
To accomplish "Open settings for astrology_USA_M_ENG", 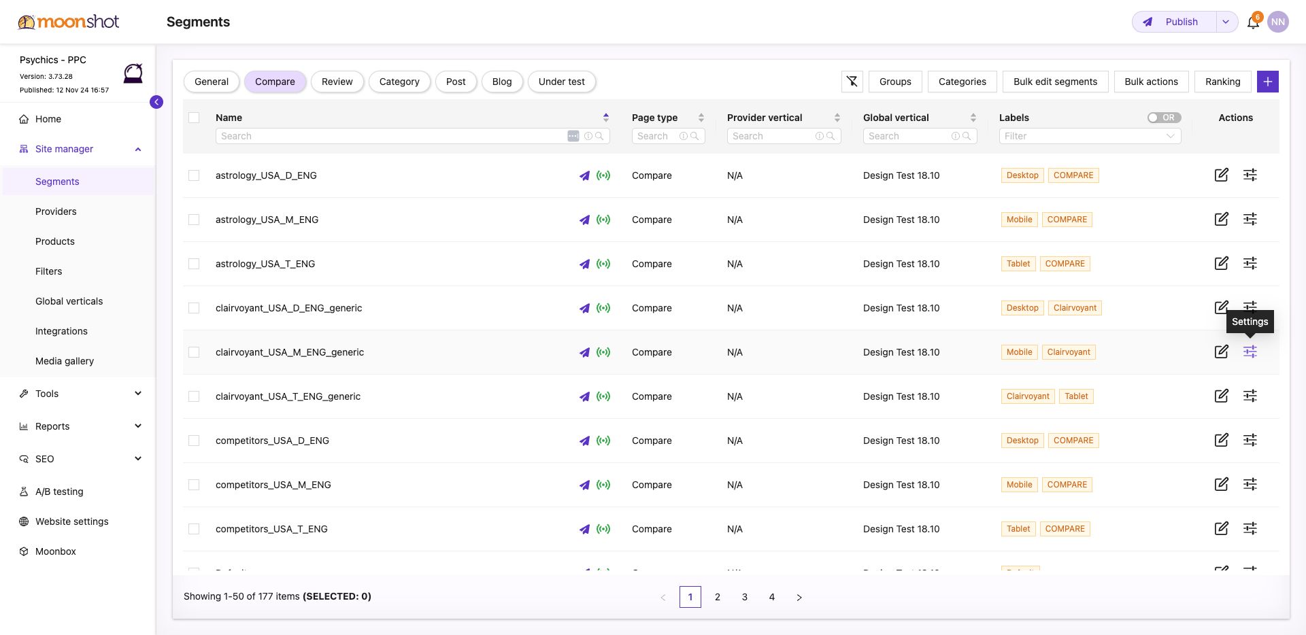I will point(1250,219).
